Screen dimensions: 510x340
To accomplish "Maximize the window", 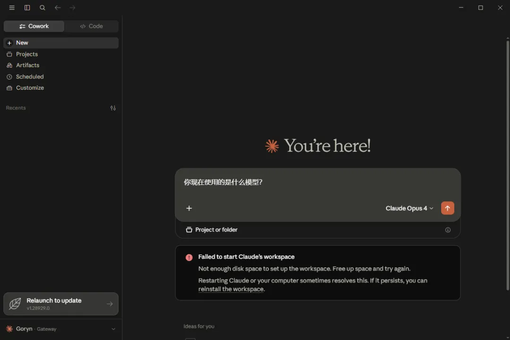I will [x=480, y=8].
